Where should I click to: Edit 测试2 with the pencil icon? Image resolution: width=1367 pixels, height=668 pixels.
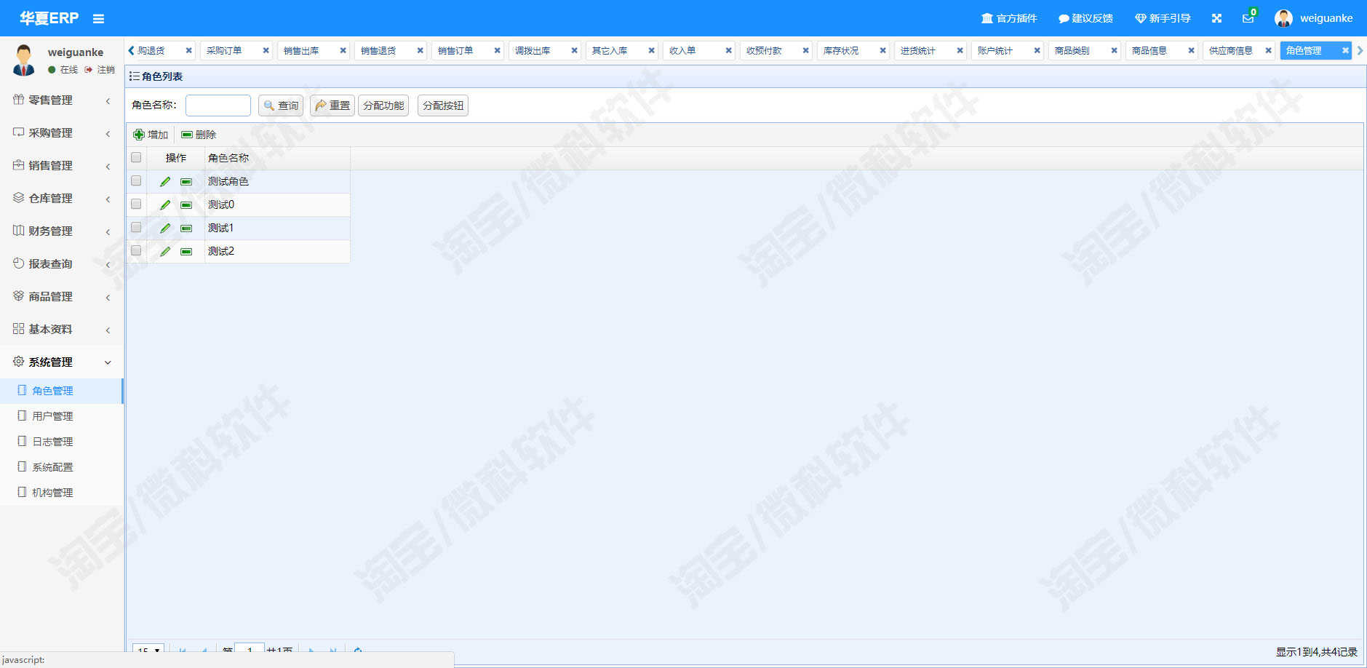click(165, 251)
